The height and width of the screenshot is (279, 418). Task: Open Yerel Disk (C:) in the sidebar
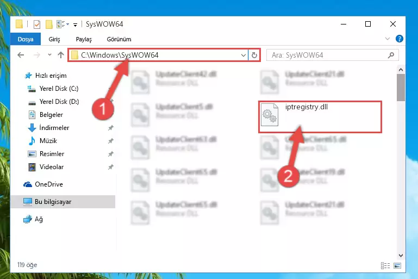53,89
